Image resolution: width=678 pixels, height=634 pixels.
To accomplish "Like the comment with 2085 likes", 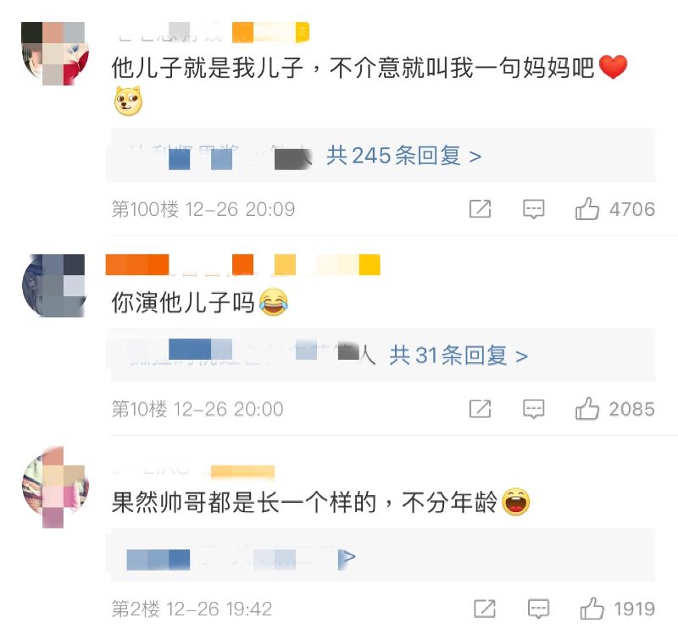I will coord(586,409).
